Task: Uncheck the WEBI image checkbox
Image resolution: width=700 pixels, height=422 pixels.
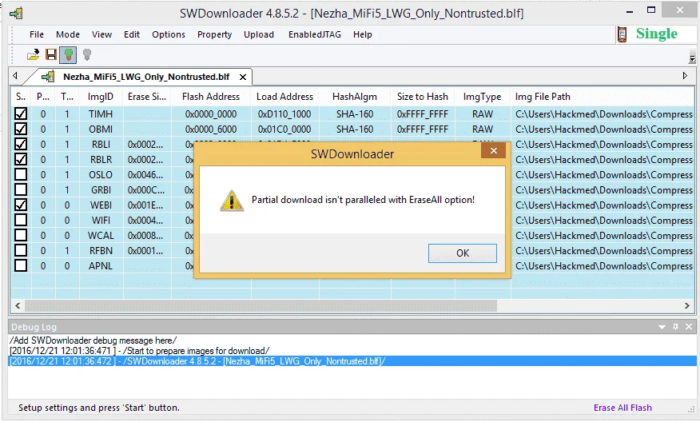Action: (x=21, y=205)
